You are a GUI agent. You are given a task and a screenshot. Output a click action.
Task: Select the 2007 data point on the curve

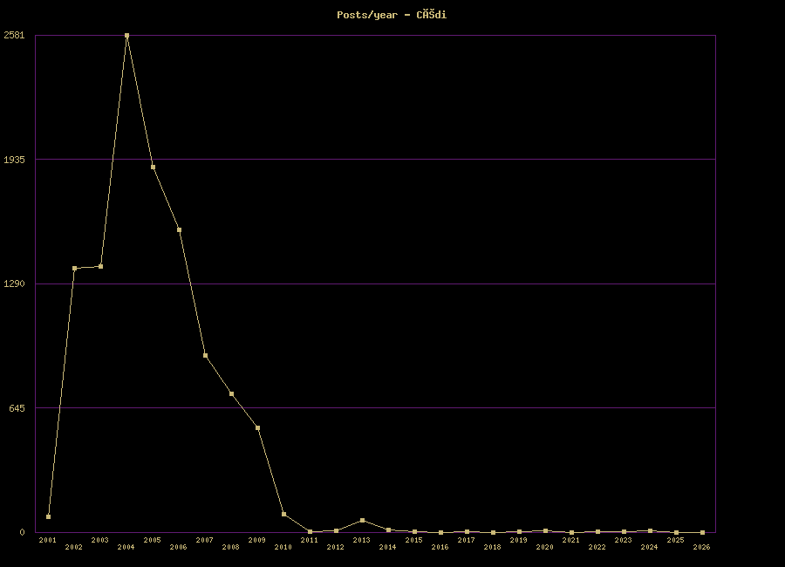pos(205,356)
